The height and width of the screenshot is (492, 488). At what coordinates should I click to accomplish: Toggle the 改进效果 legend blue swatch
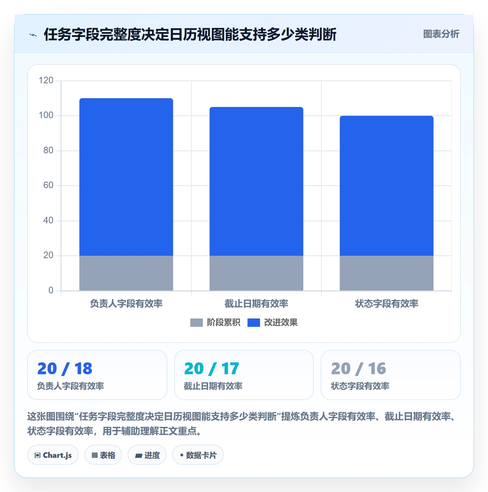point(253,323)
